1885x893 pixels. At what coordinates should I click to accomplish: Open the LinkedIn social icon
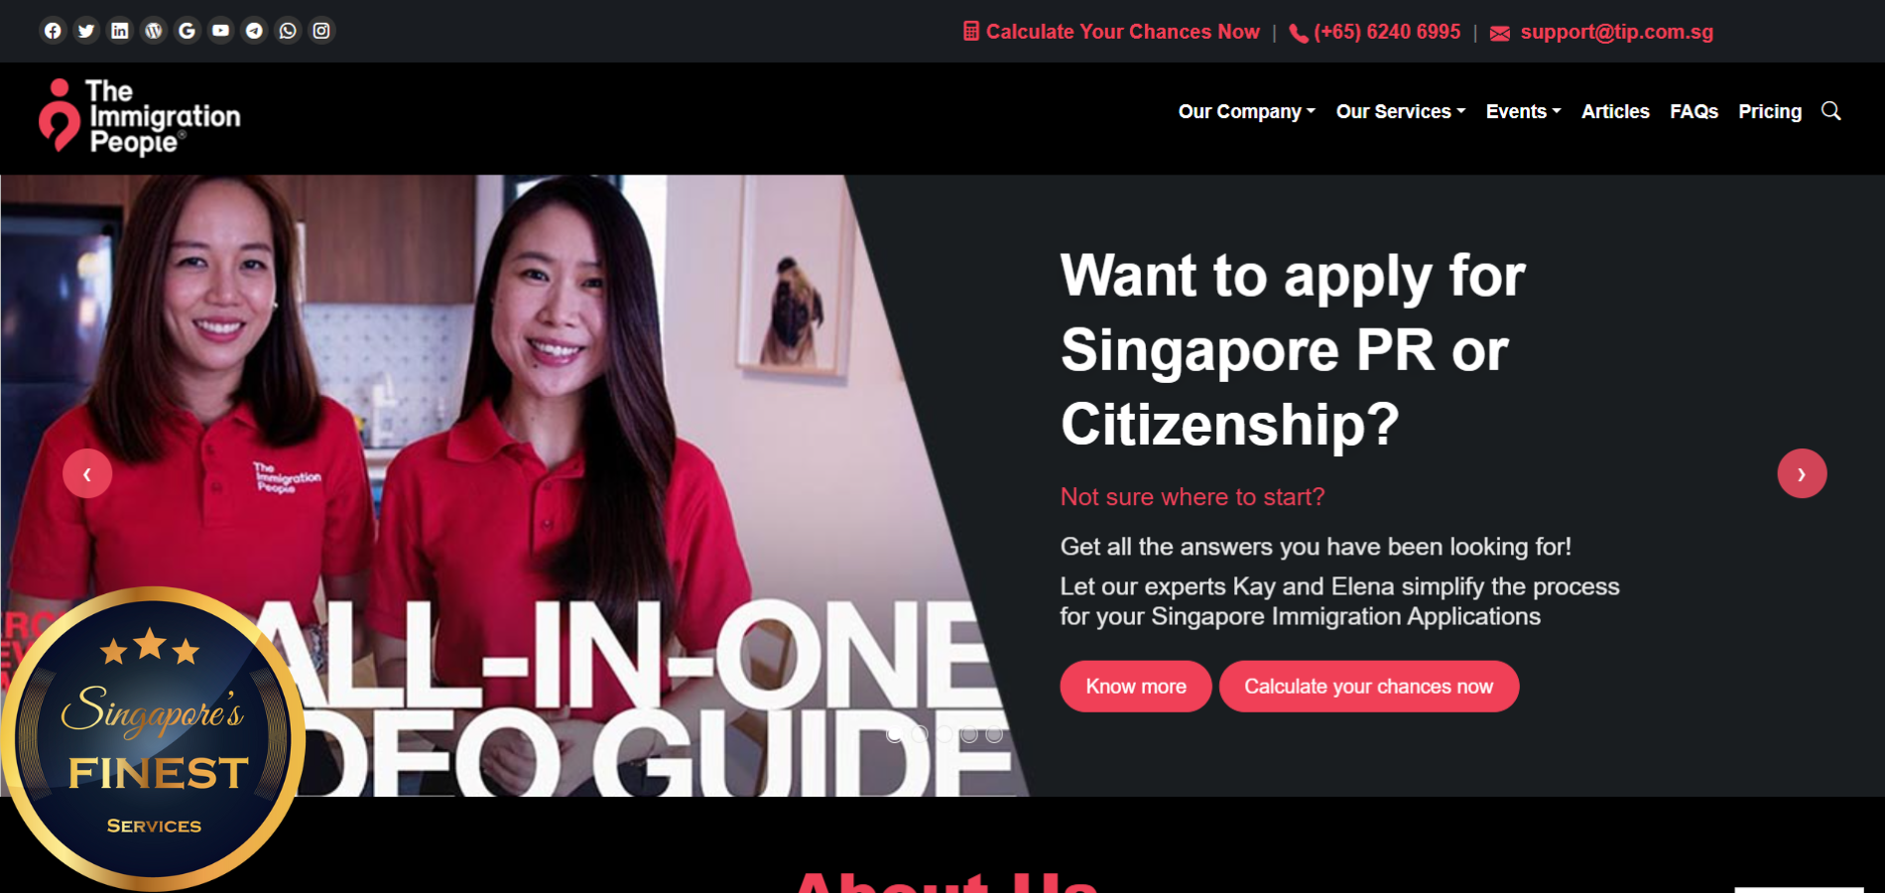pyautogui.click(x=120, y=31)
